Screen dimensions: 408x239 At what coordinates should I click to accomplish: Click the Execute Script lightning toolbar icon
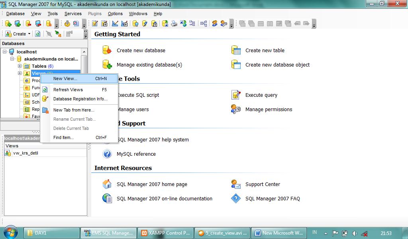click(x=145, y=24)
